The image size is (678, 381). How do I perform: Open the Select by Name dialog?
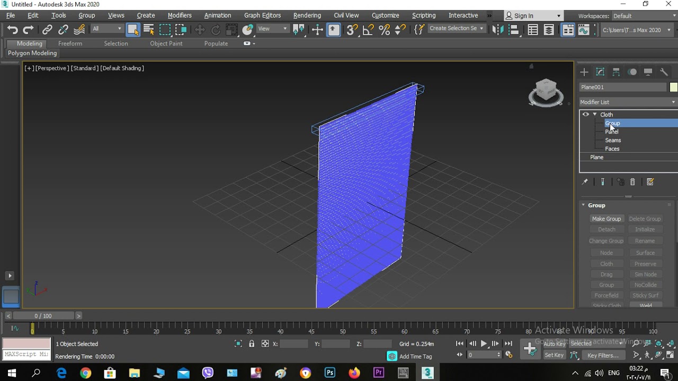click(x=149, y=30)
